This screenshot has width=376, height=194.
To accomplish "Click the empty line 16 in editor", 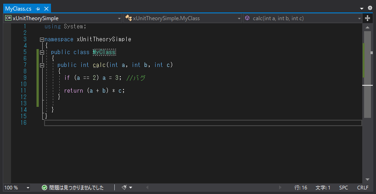I will click(203, 123).
